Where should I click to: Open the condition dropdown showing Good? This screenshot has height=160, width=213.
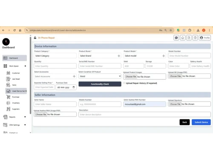[x=100, y=76]
